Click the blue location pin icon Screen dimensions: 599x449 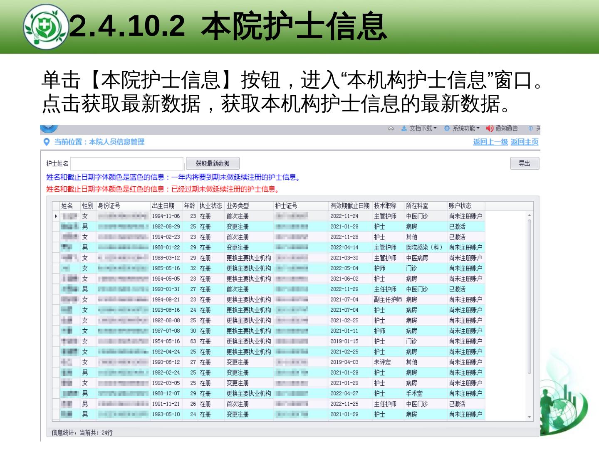point(47,142)
